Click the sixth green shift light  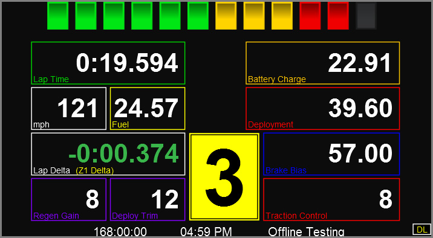tap(198, 16)
